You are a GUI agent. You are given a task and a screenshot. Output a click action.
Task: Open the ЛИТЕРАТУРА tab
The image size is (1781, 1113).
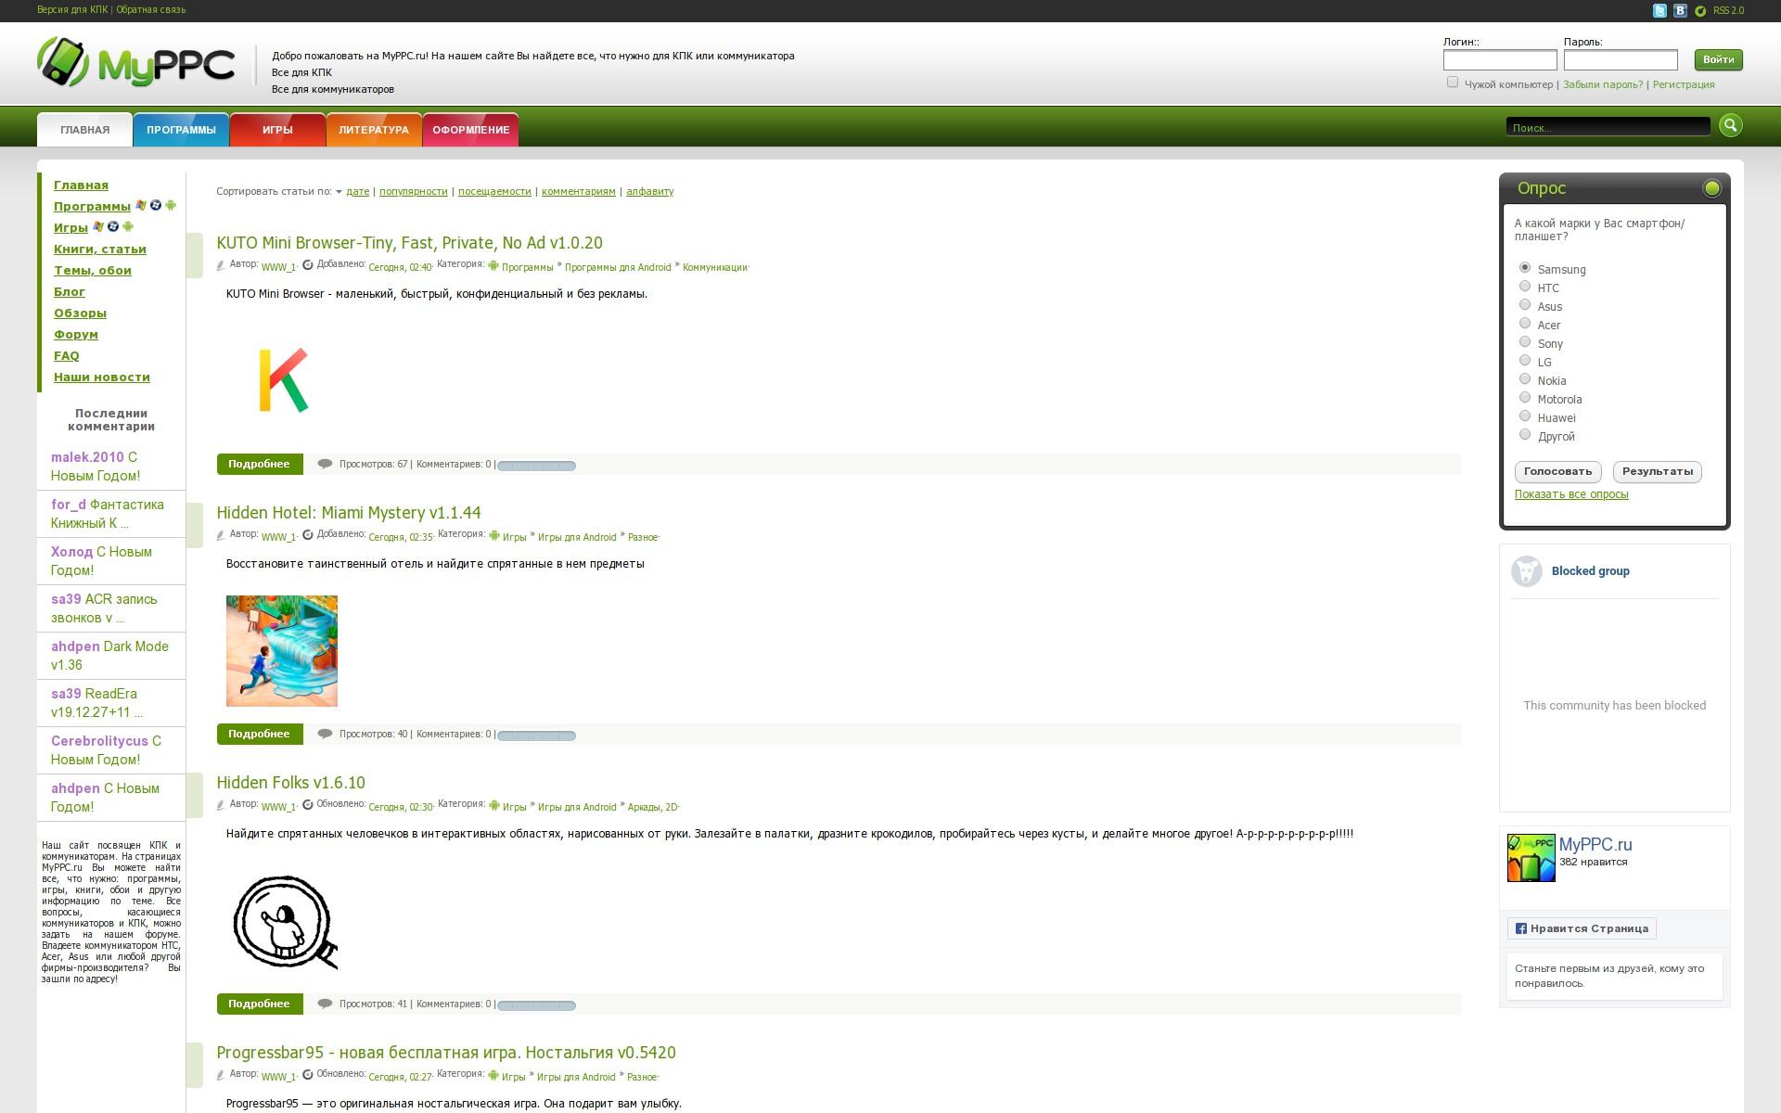(374, 130)
